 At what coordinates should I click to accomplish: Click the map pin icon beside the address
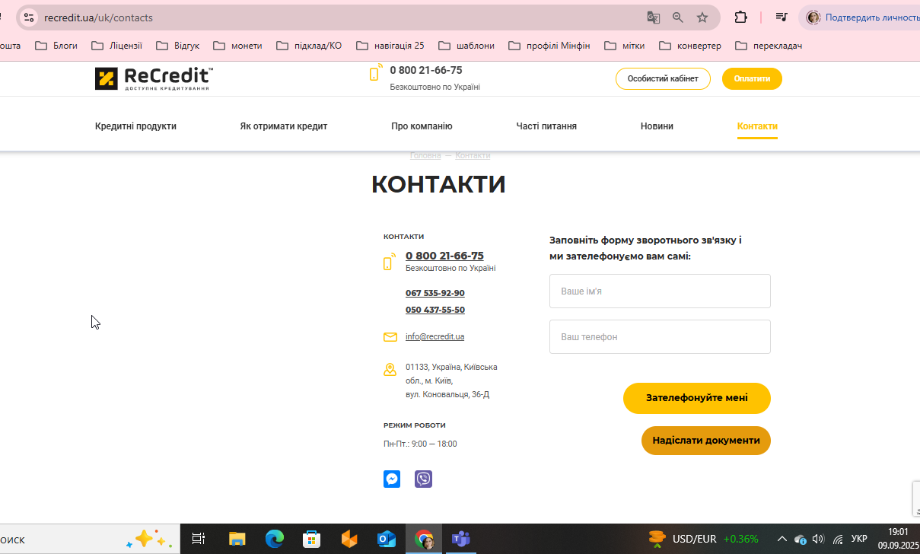[390, 370]
